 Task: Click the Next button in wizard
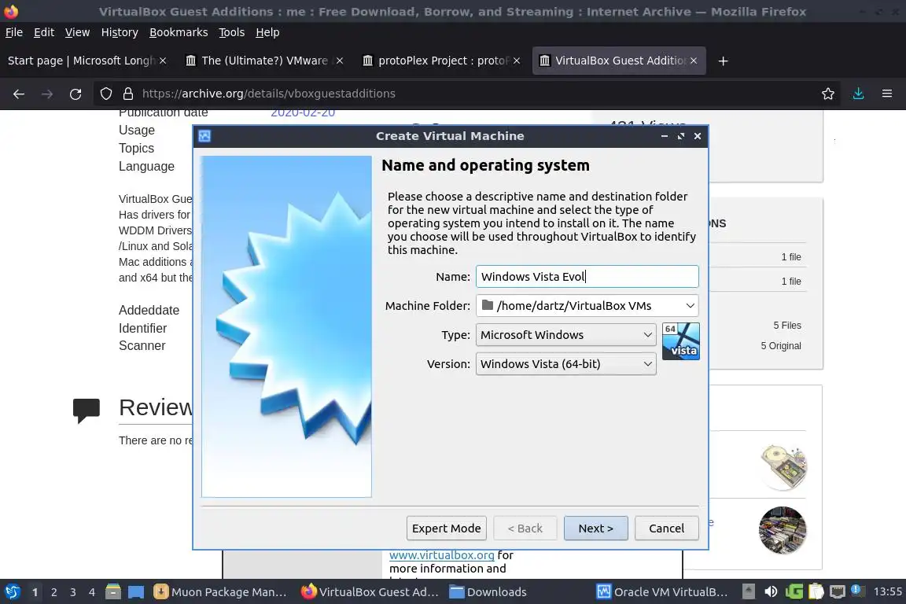click(595, 528)
